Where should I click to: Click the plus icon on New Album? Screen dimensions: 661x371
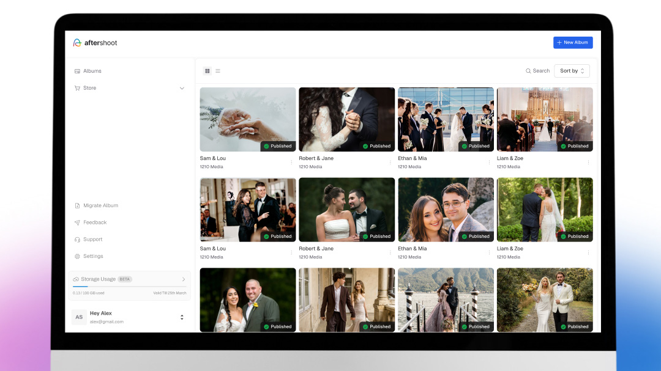pyautogui.click(x=559, y=43)
